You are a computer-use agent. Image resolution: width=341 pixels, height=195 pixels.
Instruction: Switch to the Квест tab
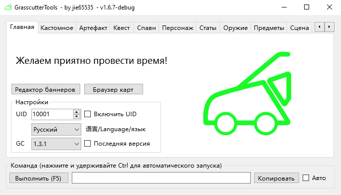[x=122, y=28]
